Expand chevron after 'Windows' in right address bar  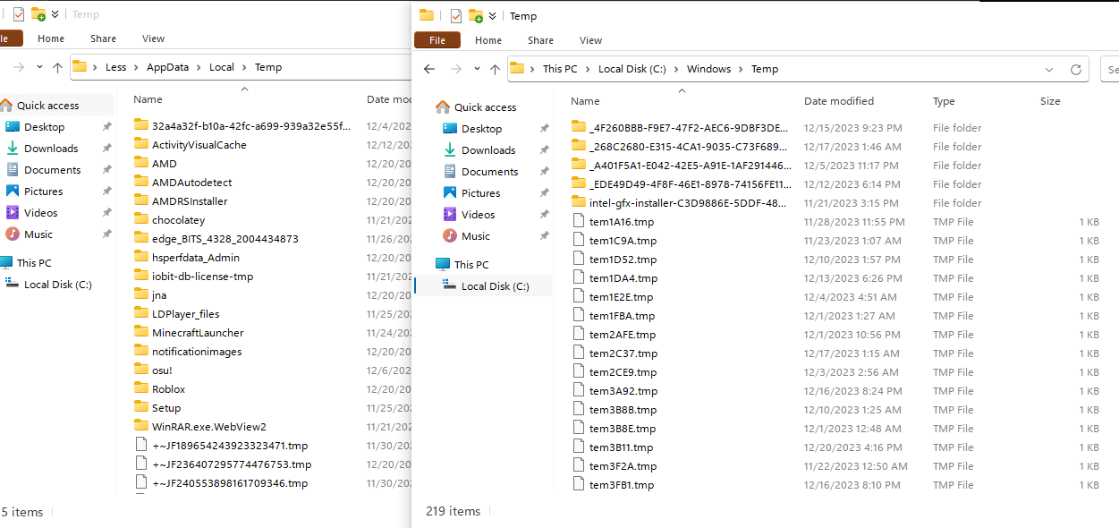(742, 69)
